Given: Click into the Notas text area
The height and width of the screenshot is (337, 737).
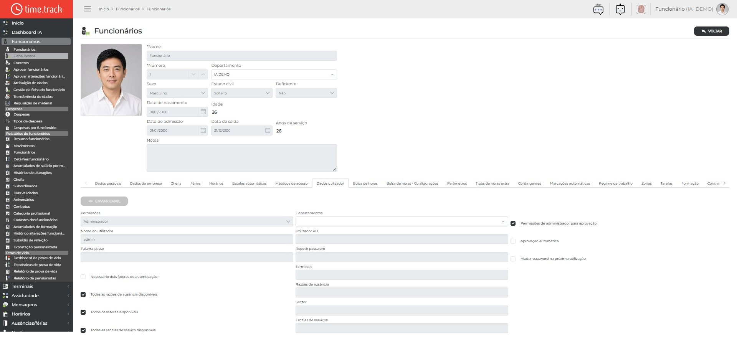Looking at the screenshot, I should coord(242,158).
